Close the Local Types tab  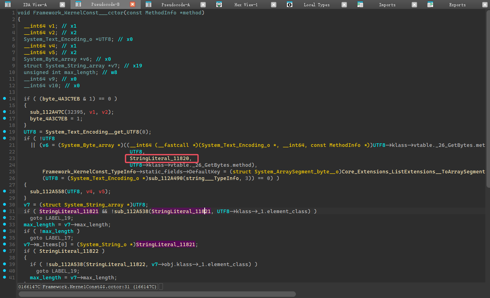pos(344,5)
